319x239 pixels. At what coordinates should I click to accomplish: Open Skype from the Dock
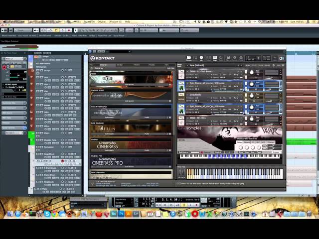tap(47, 214)
